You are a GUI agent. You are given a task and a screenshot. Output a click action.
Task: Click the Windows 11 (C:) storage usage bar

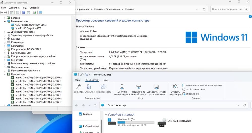pos(136,123)
